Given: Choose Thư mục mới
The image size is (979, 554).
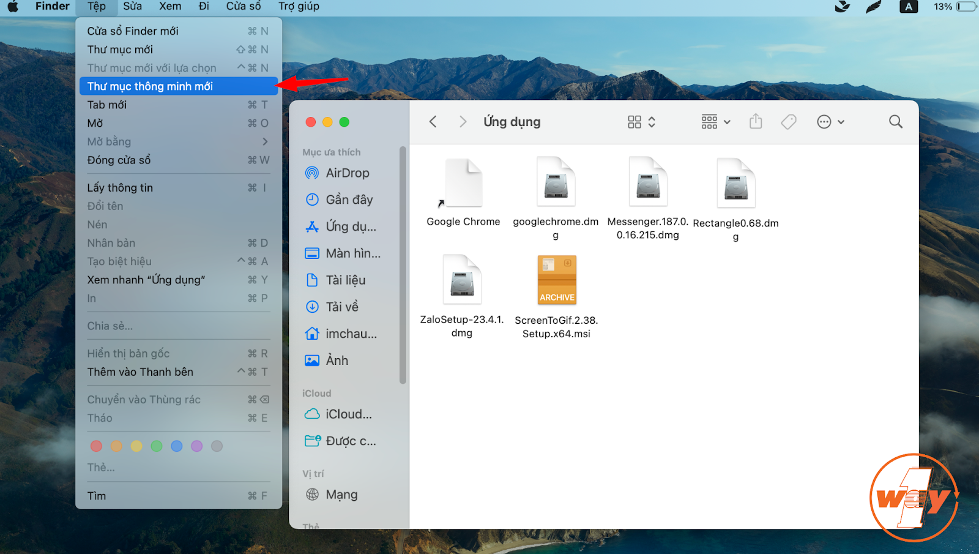Looking at the screenshot, I should pos(179,50).
